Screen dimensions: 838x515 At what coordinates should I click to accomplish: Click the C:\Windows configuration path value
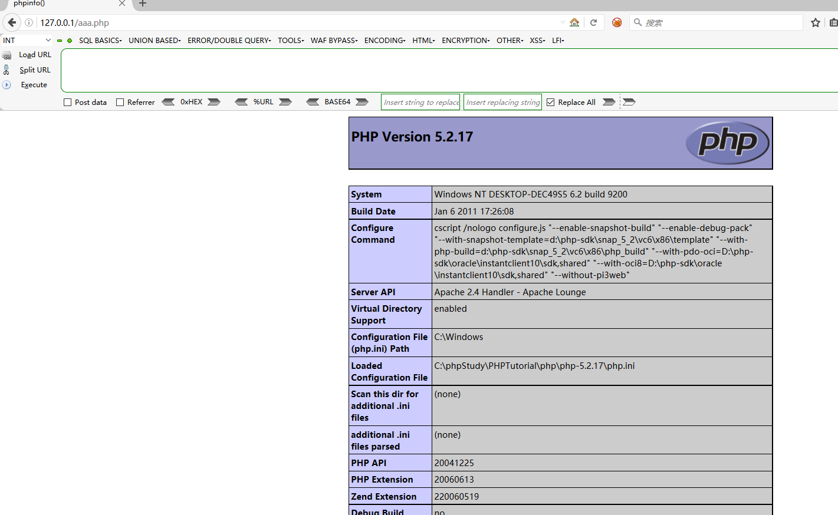tap(459, 337)
